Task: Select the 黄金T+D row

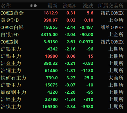Action: [63, 20]
